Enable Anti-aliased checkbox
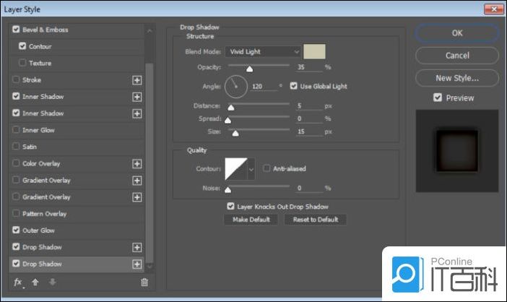 (x=266, y=168)
